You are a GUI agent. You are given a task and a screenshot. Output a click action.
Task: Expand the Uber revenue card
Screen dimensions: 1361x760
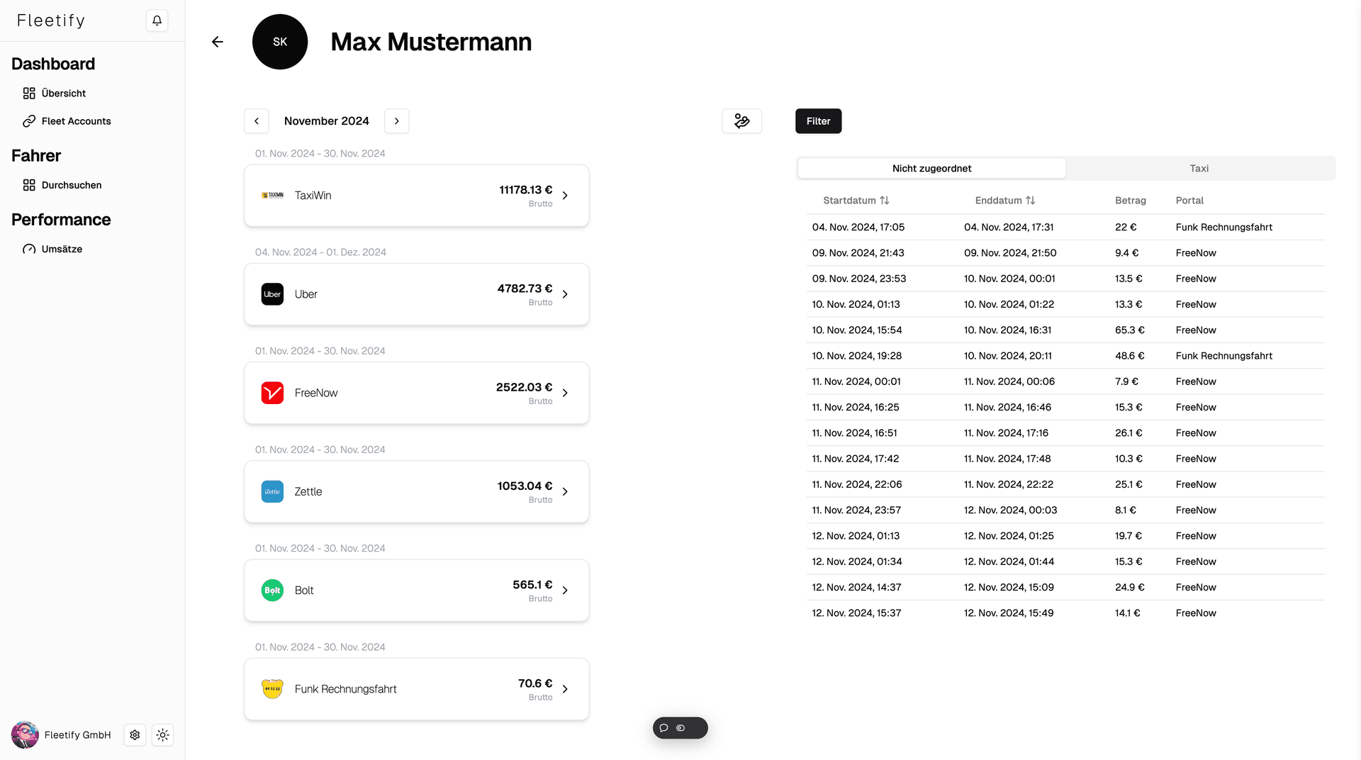pyautogui.click(x=565, y=294)
